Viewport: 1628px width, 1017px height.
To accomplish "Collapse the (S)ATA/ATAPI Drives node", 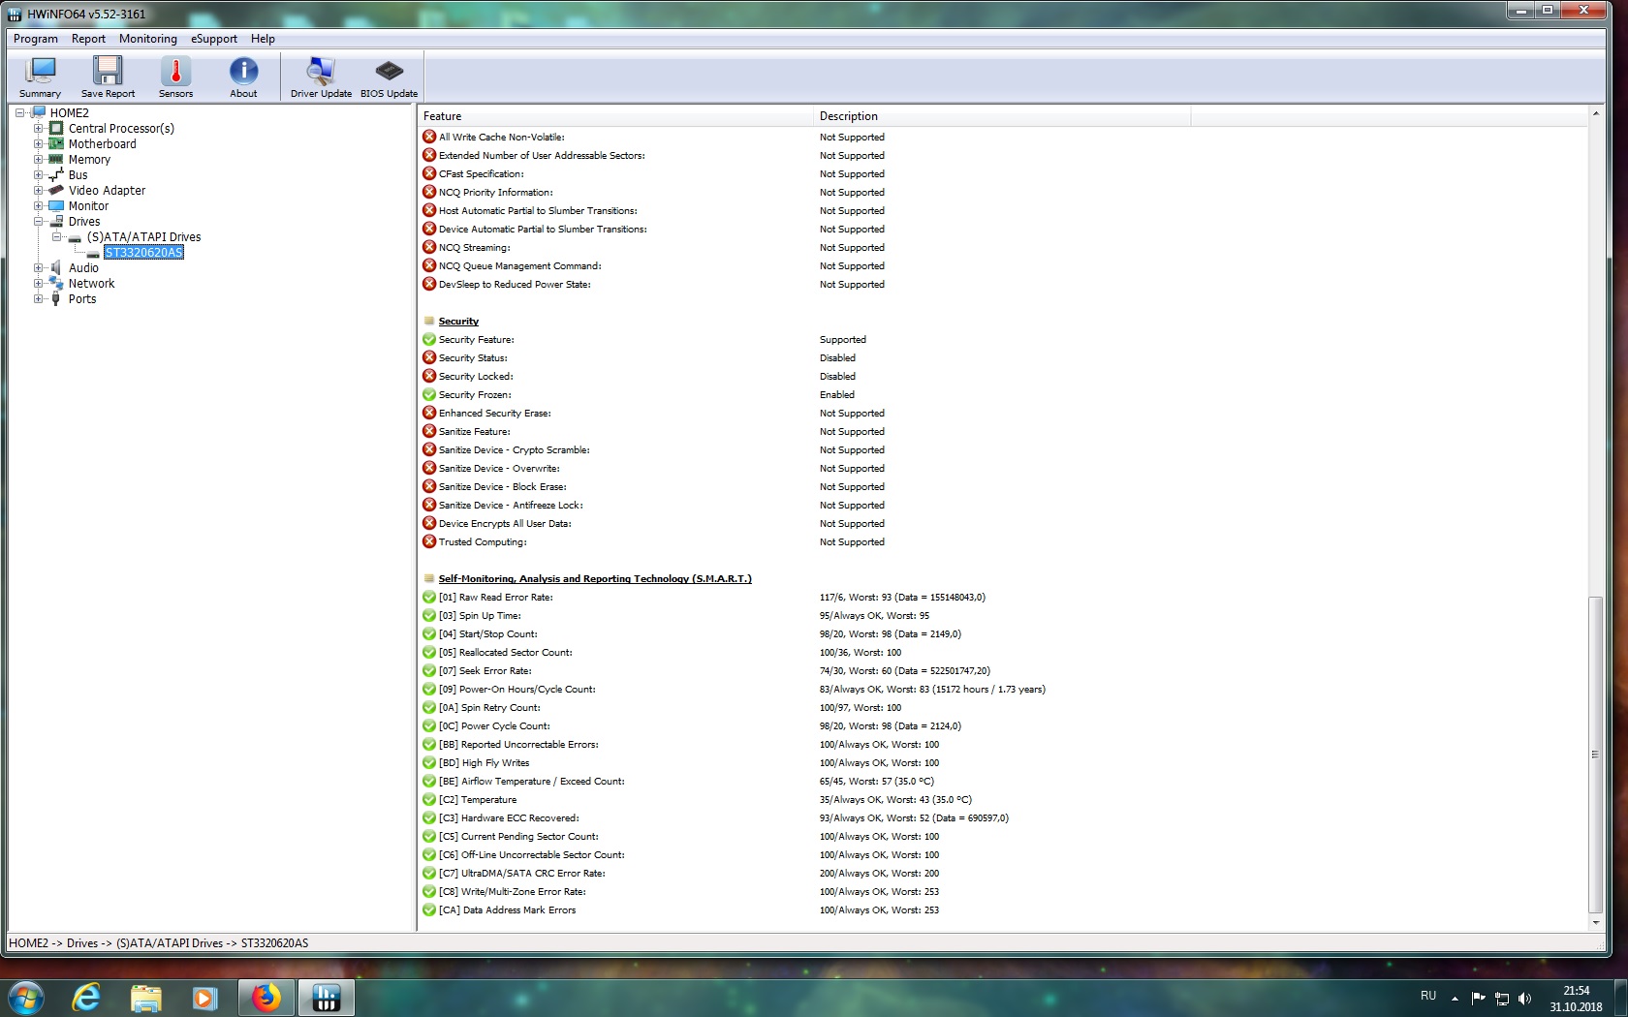I will (x=56, y=236).
